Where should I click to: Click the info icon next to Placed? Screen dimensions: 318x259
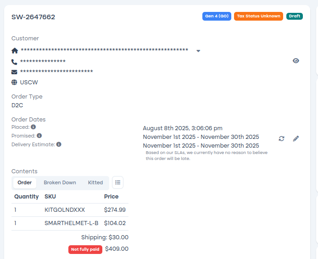[33, 127]
